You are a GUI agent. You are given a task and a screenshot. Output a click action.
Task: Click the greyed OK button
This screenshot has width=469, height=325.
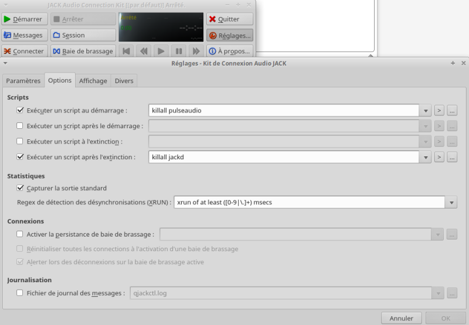click(x=446, y=319)
